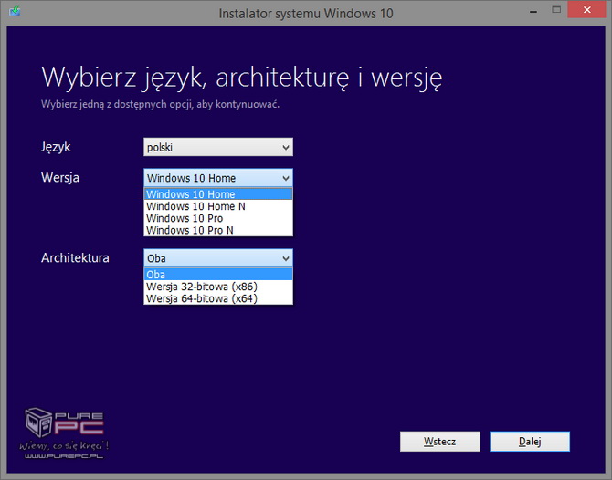Select Oba architecture option in list
Viewport: 612px width, 480px height.
coord(218,274)
